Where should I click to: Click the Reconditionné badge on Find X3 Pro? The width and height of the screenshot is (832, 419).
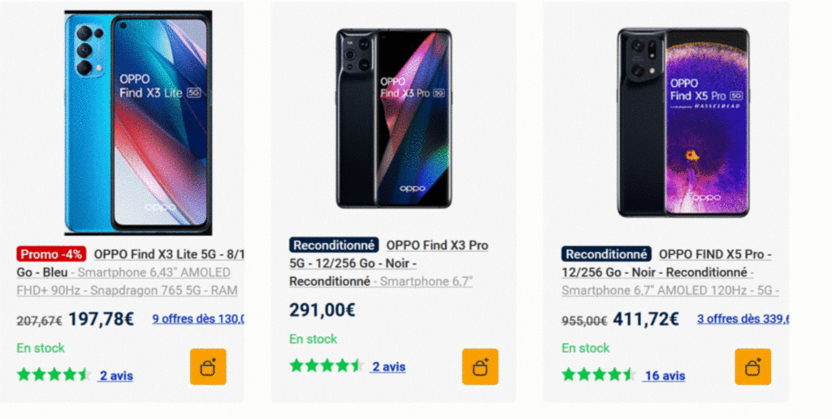coord(334,245)
